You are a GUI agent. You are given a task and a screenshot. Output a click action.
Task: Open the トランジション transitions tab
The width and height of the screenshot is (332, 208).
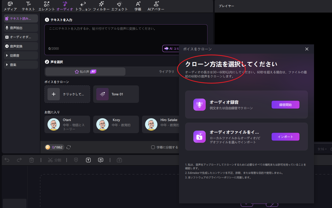pyautogui.click(x=83, y=6)
